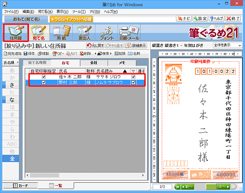The width and height of the screenshot is (245, 193).
Task: Toggle the マ column checkbox for 佐々木 二郎
Action: point(133,77)
